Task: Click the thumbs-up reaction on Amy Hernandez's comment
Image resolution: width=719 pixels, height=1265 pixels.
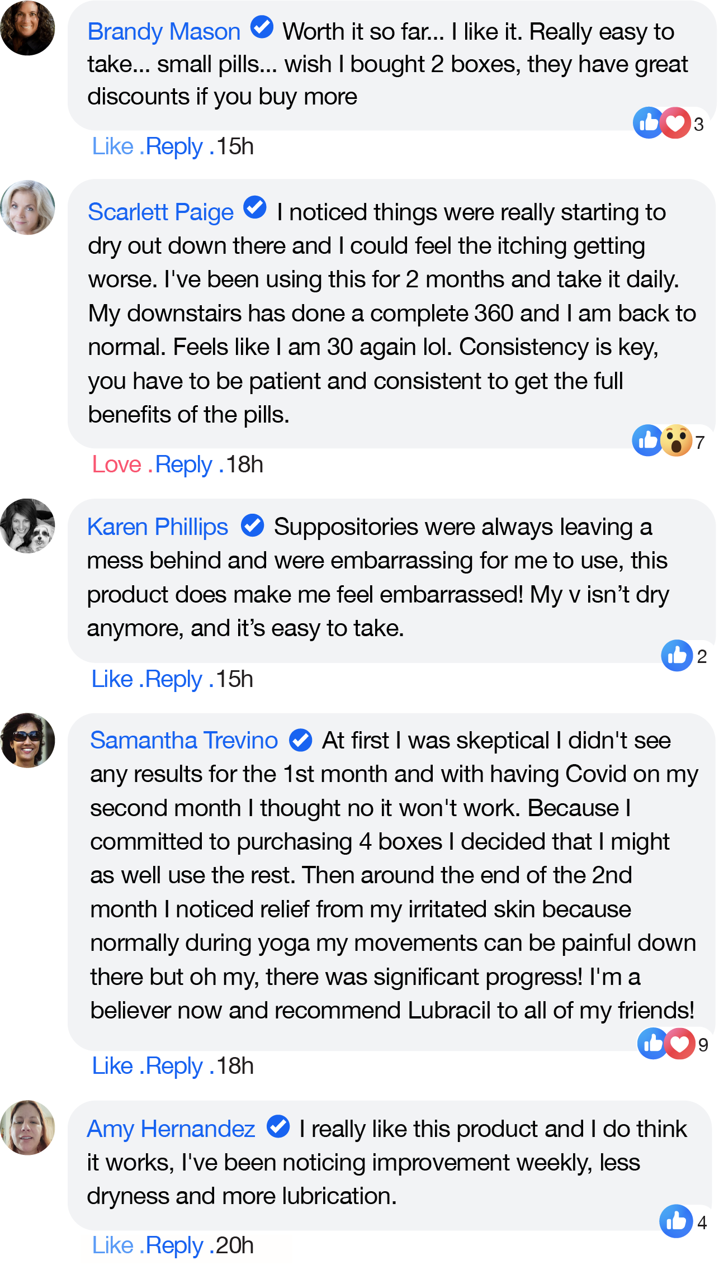Action: (675, 1221)
